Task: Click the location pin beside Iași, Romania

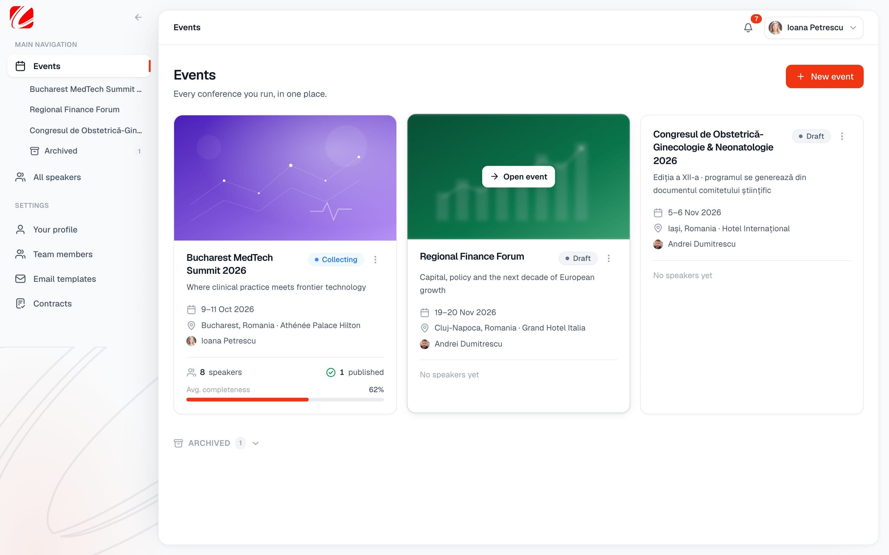Action: pos(658,228)
